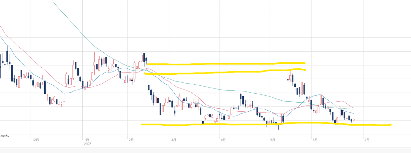Click the small dash mark left of May gap-up candle
This screenshot has width=411, height=153.
click(286, 93)
